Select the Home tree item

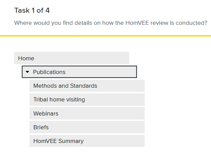coord(71,58)
